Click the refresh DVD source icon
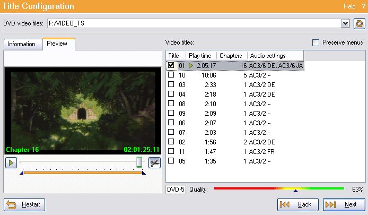 click(x=360, y=23)
